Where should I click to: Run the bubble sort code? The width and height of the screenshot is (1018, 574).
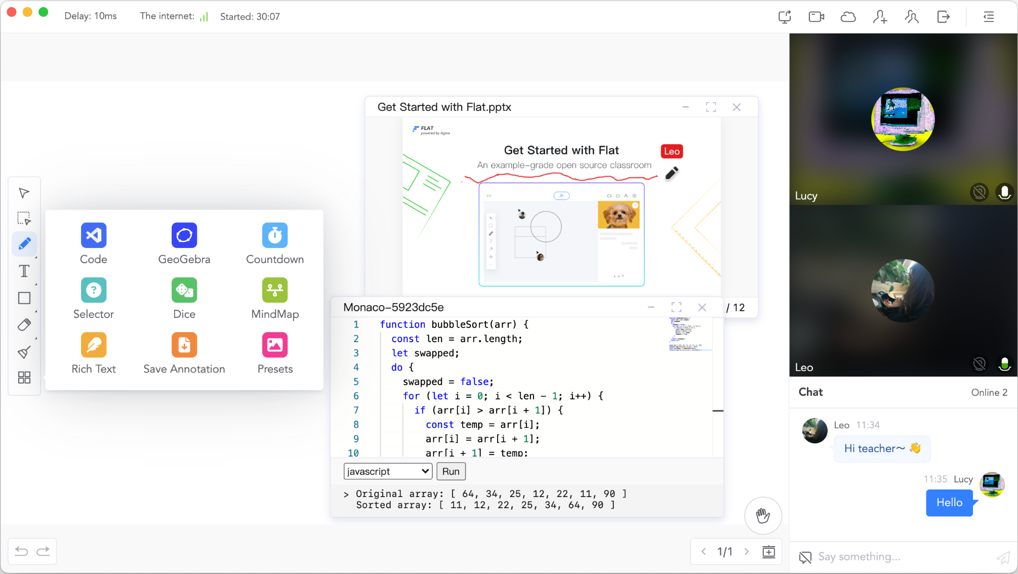(x=451, y=471)
